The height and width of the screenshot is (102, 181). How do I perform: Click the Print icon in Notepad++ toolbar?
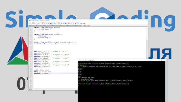coord(39,24)
